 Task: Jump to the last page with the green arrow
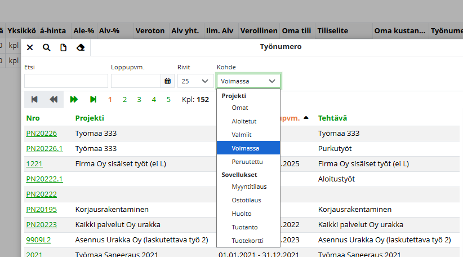[x=93, y=99]
